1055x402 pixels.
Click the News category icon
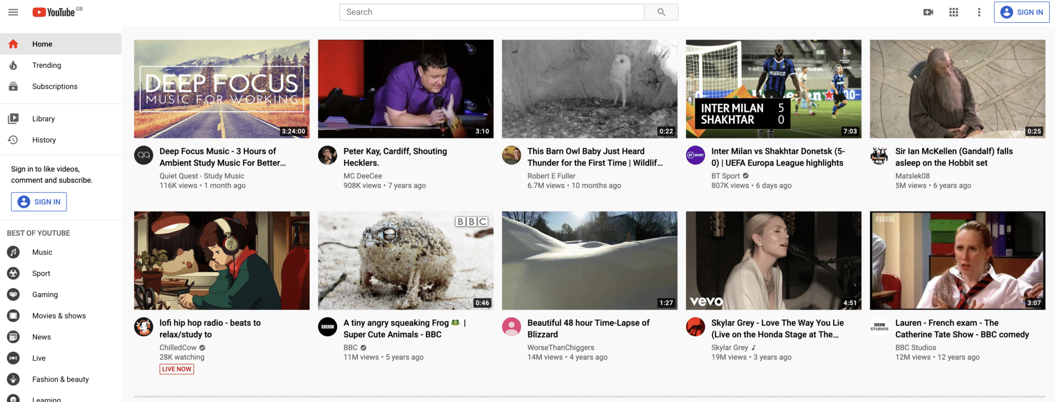[x=13, y=337]
